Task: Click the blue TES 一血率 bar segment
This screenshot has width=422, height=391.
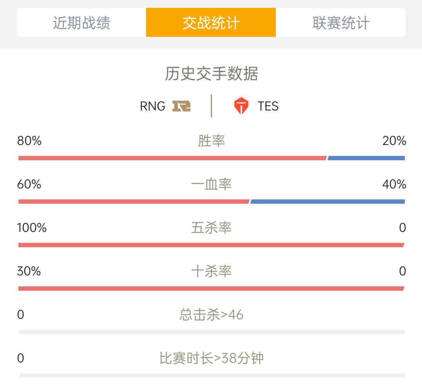Action: click(x=328, y=201)
